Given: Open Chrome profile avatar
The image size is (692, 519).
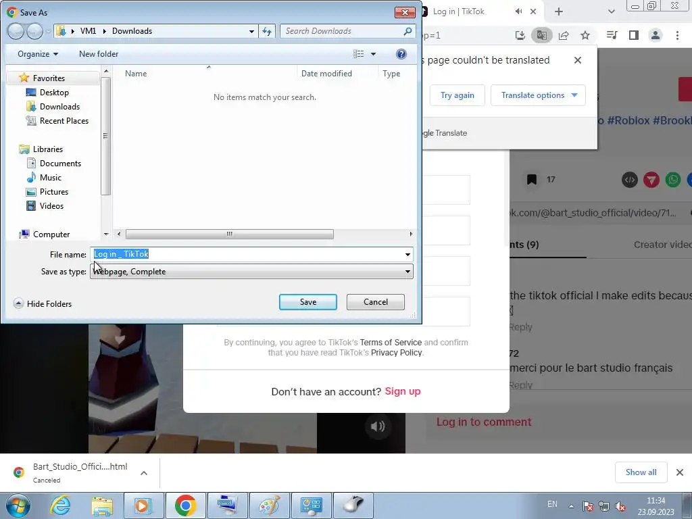Looking at the screenshot, I should tap(656, 35).
